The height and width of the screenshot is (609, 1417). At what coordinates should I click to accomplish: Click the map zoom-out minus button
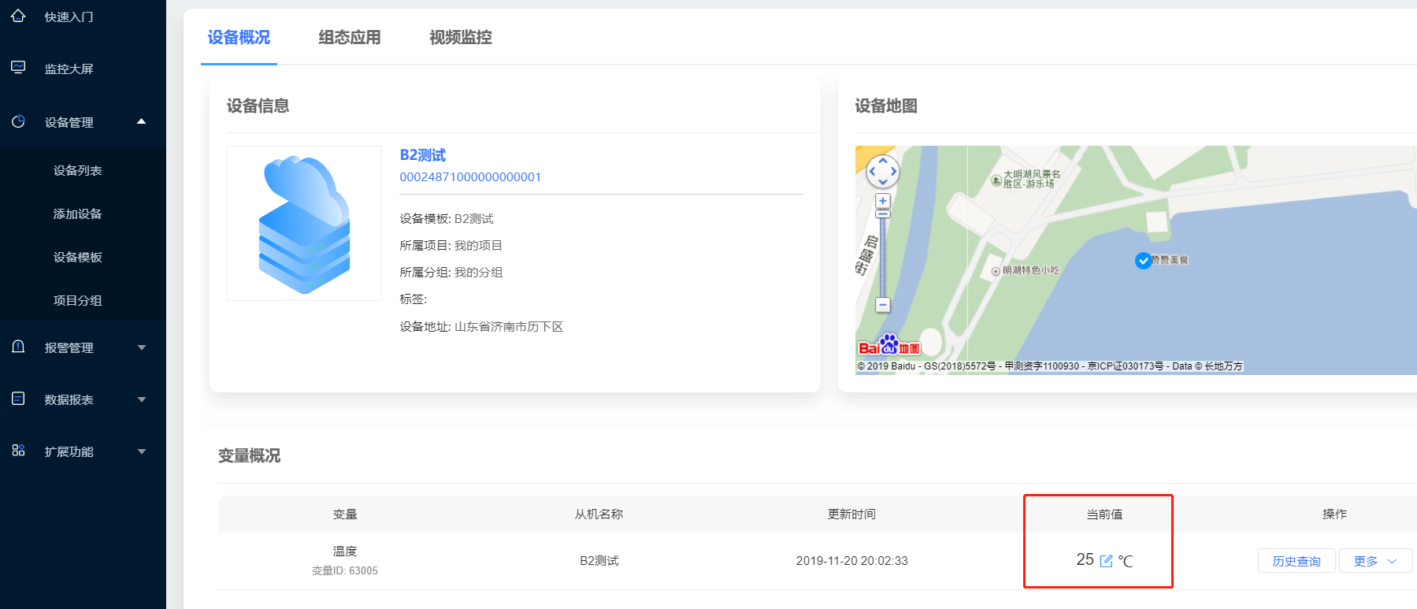[882, 305]
